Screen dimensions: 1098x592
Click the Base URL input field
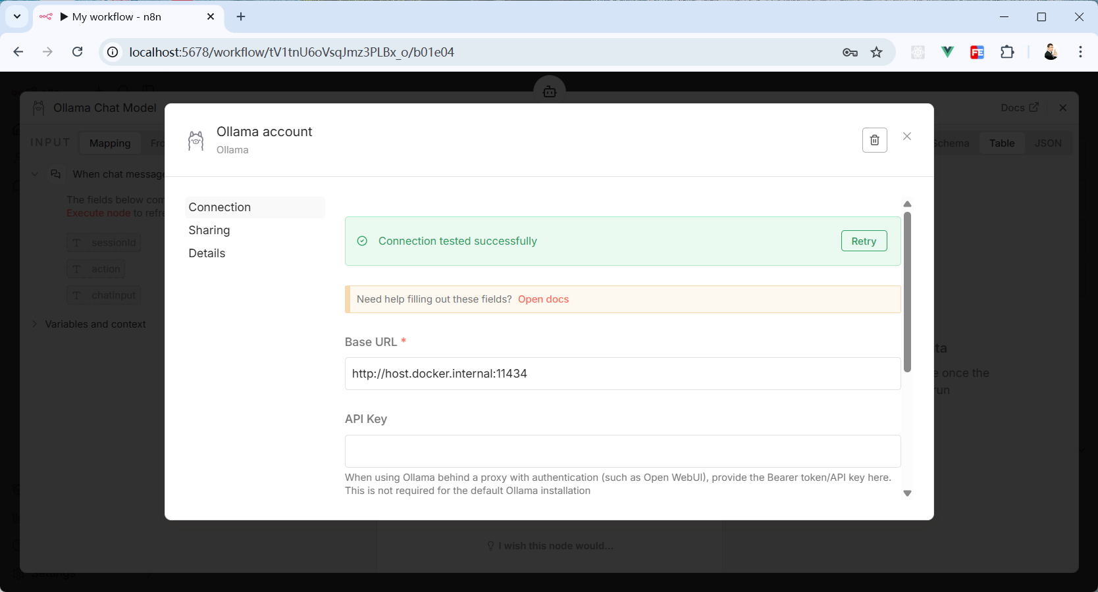(x=622, y=374)
